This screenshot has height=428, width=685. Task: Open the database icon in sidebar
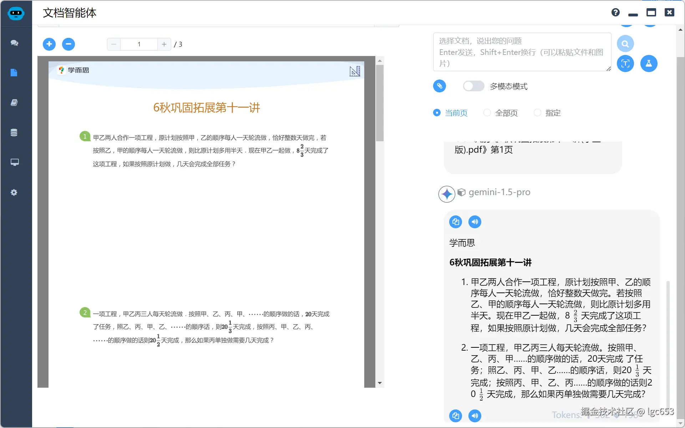pyautogui.click(x=14, y=133)
